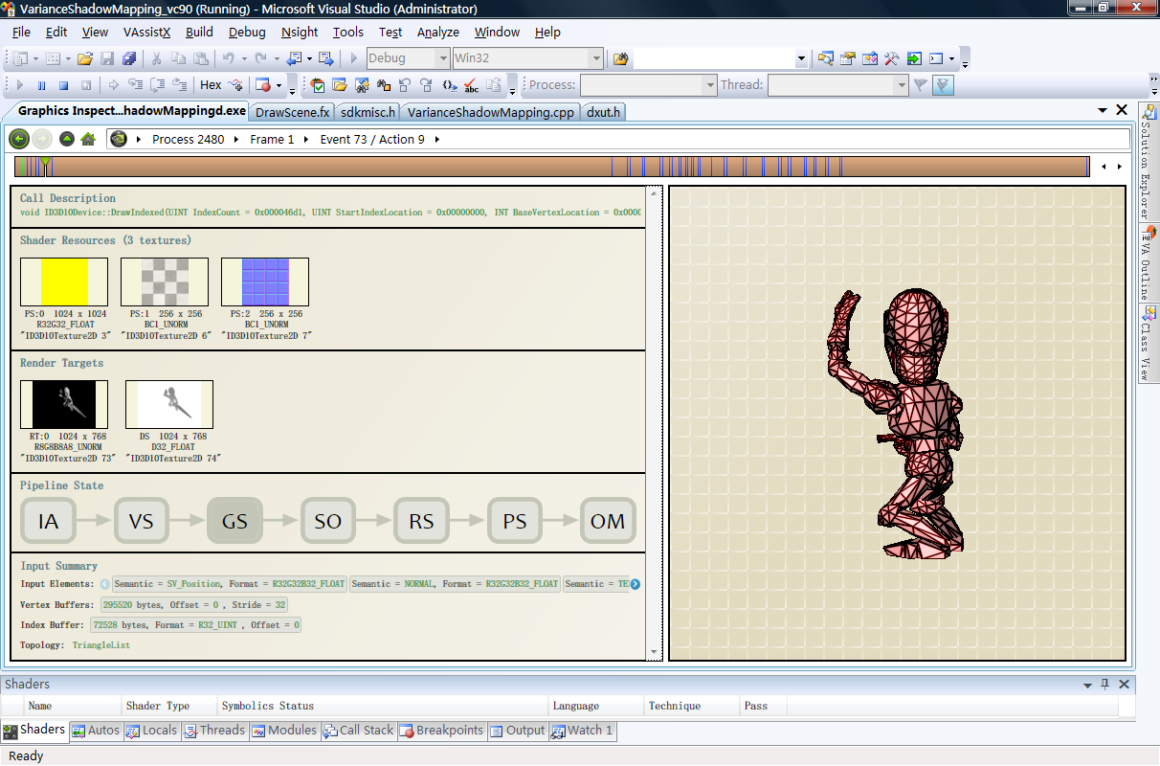Viewport: 1160px width, 766px height.
Task: Click the highlighted thread filter icon
Action: 944,85
